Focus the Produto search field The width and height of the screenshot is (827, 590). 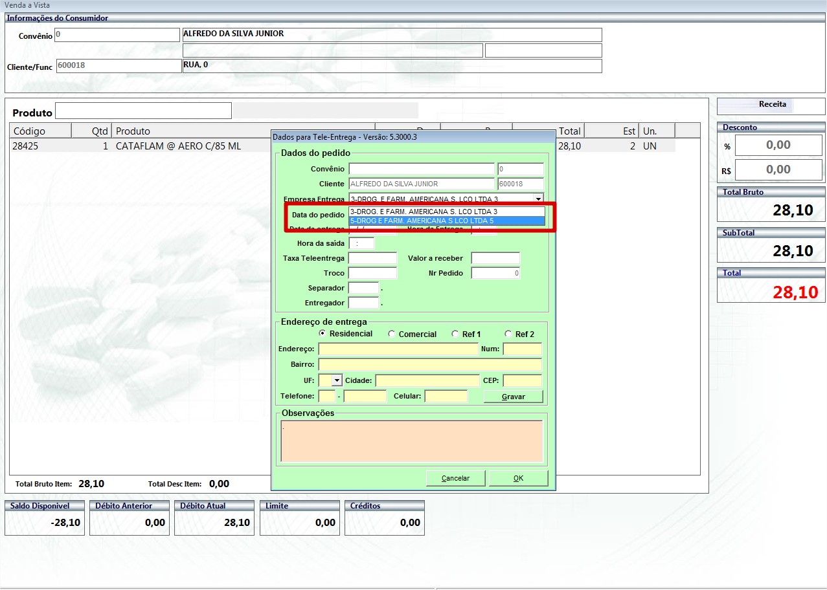[x=143, y=111]
